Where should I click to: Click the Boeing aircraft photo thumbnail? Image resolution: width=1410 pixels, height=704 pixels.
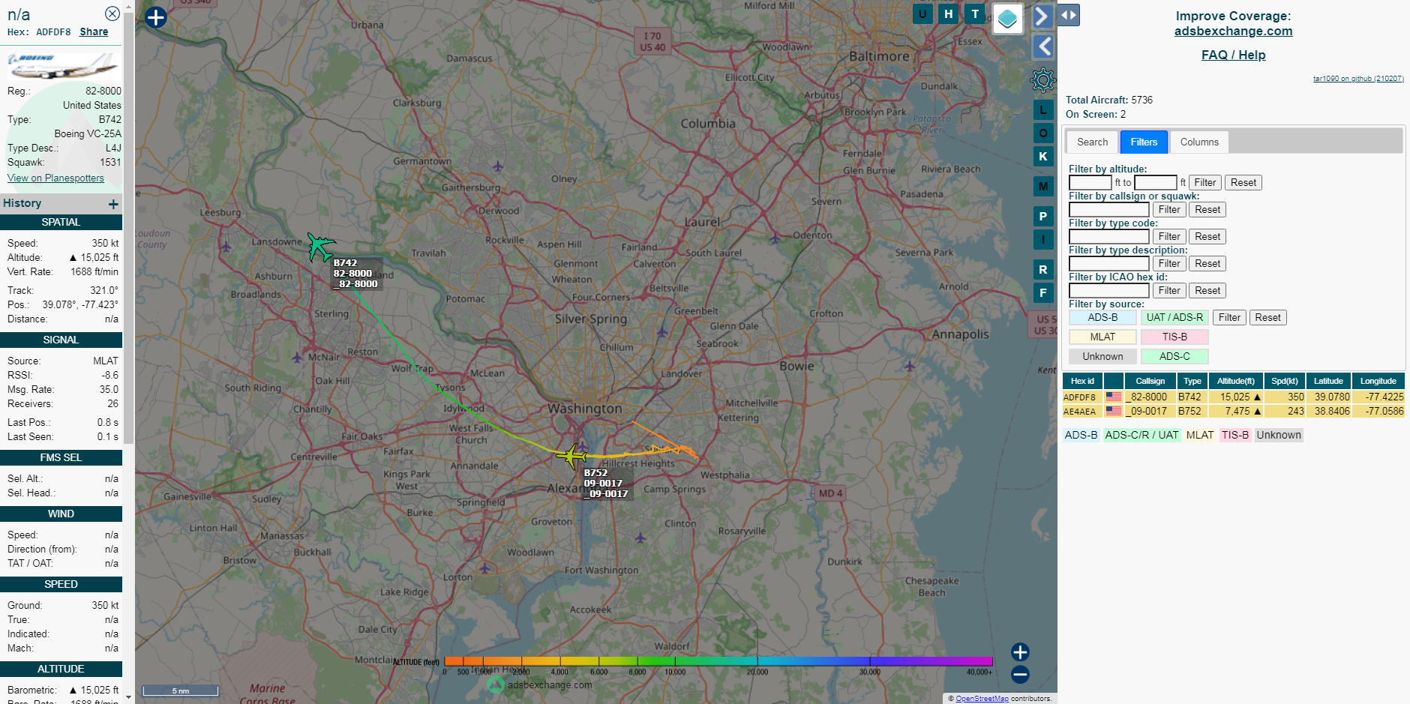(x=64, y=65)
